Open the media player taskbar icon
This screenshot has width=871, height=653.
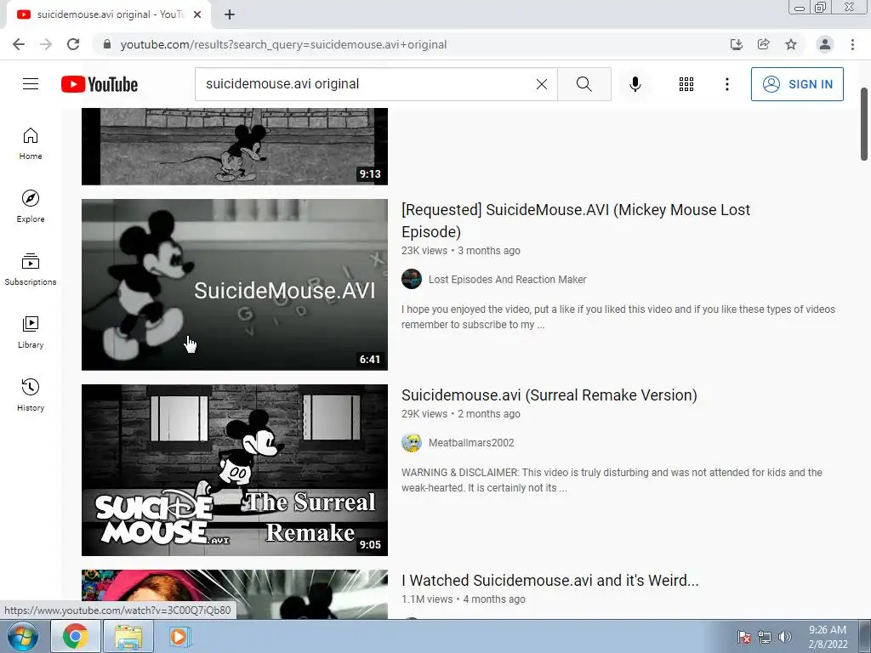click(179, 636)
